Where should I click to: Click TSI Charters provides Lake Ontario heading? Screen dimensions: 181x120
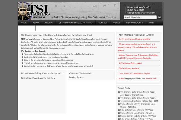[57, 35]
